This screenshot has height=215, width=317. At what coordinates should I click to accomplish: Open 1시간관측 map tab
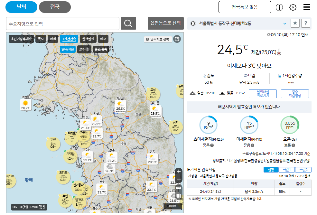click(69, 39)
